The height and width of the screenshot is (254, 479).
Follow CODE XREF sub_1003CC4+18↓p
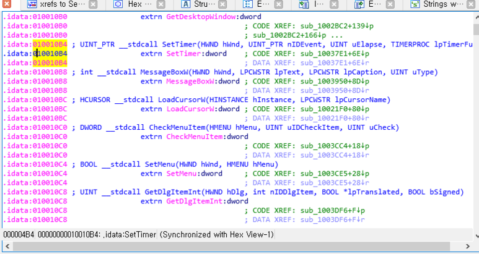click(x=335, y=146)
